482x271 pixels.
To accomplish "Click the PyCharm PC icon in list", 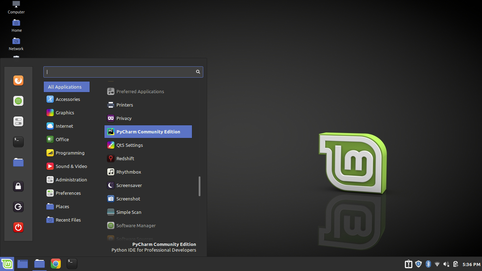I will tap(111, 132).
